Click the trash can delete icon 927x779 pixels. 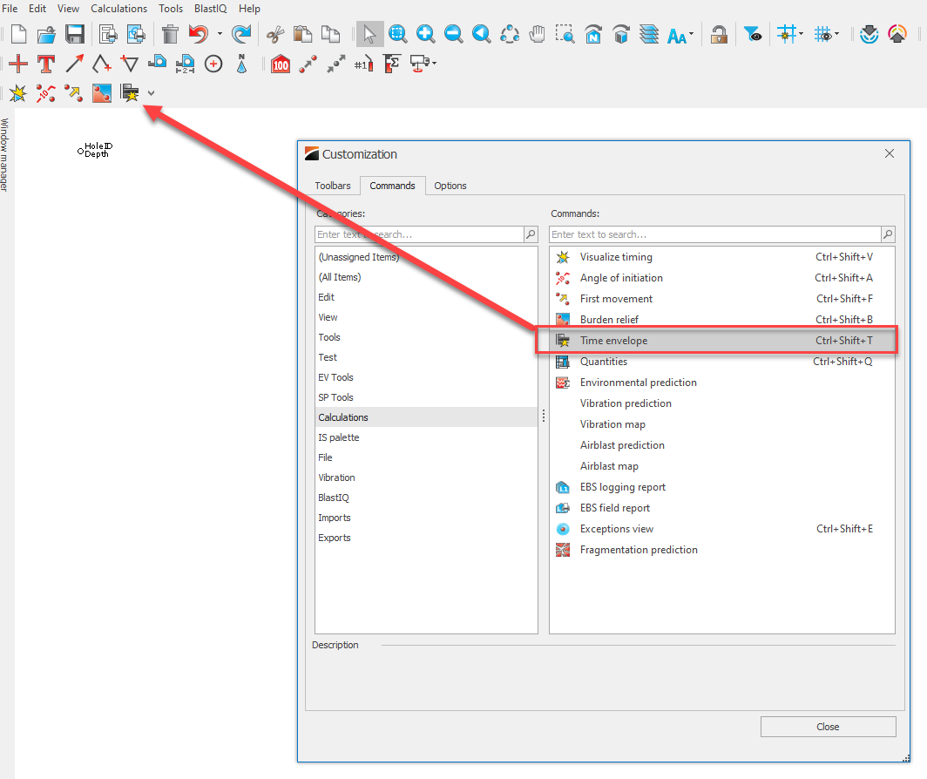[x=170, y=34]
